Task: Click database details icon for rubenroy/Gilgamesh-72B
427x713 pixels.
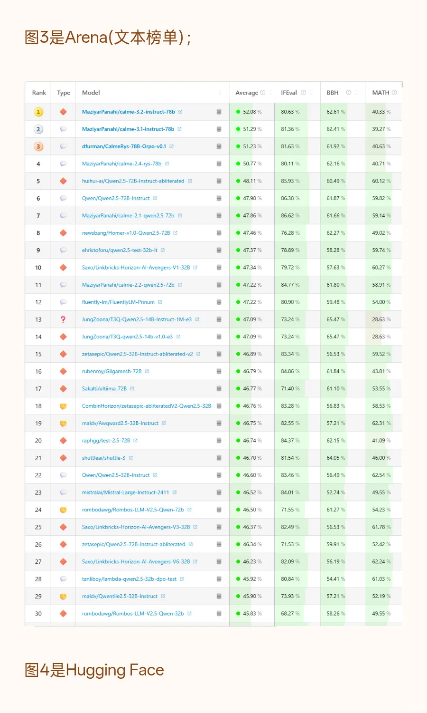Action: pyautogui.click(x=219, y=371)
